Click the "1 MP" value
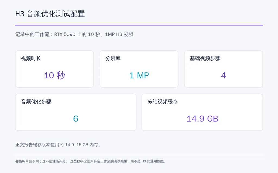The height and width of the screenshot is (173, 278). pyautogui.click(x=139, y=76)
